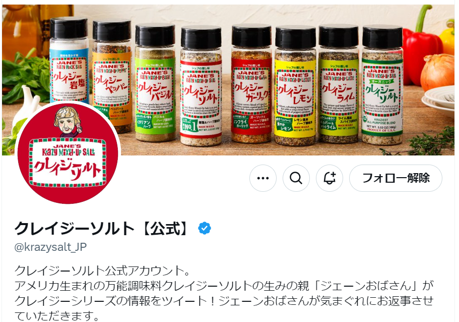The height and width of the screenshot is (322, 459).
Task: Open the three-dot more options menu
Action: (263, 178)
